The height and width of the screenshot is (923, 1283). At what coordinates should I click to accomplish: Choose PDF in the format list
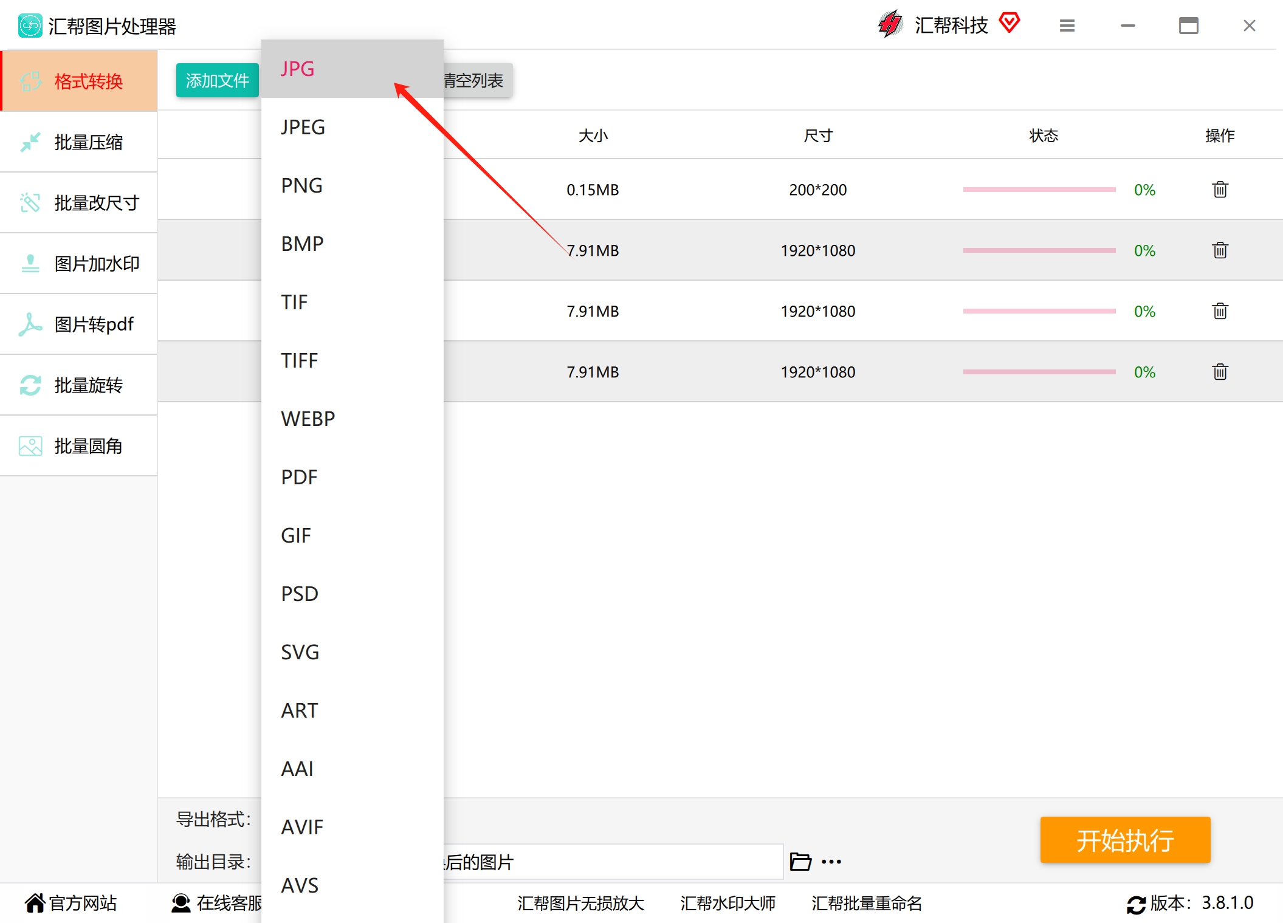(353, 477)
